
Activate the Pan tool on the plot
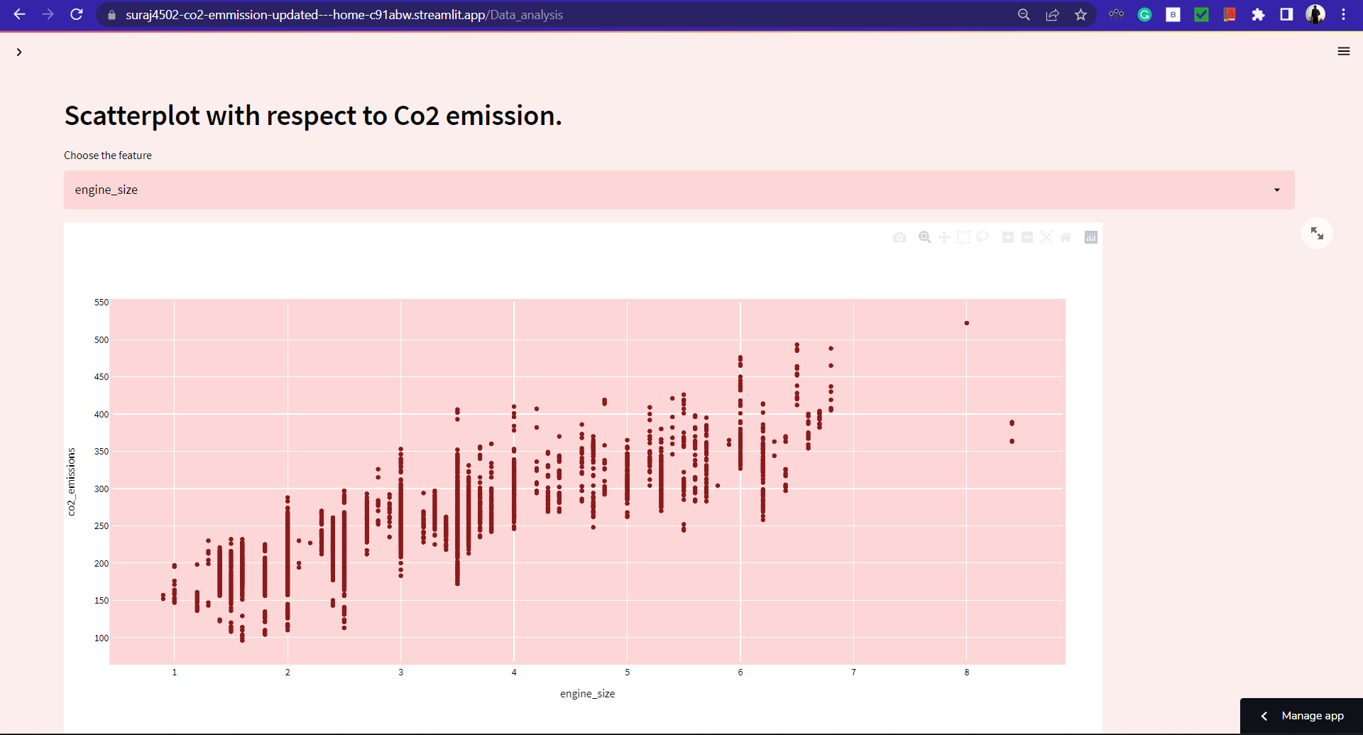point(944,237)
